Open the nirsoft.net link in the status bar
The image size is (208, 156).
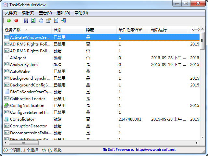[155, 150]
